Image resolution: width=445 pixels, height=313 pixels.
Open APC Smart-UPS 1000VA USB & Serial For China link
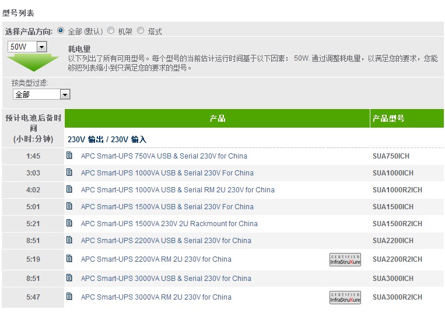(x=167, y=173)
